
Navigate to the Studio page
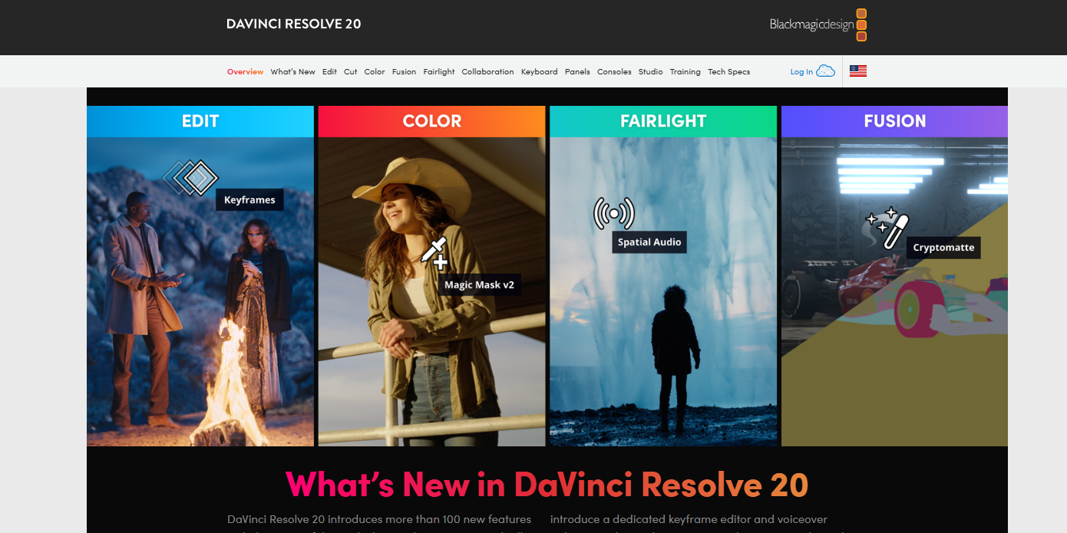pyautogui.click(x=650, y=72)
